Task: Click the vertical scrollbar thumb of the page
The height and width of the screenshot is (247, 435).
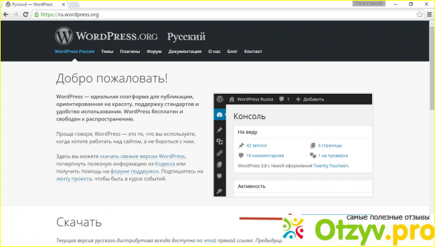Action: [432, 68]
